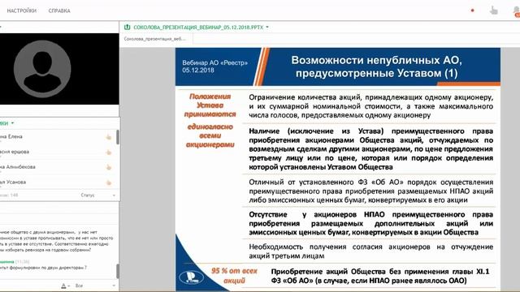Click raised hand icon next to ершова

click(x=108, y=152)
